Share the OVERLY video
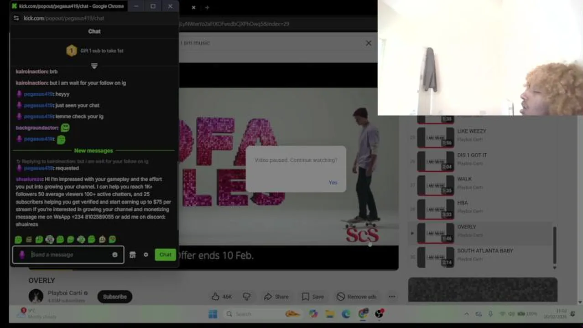This screenshot has height=328, width=583. tap(276, 297)
